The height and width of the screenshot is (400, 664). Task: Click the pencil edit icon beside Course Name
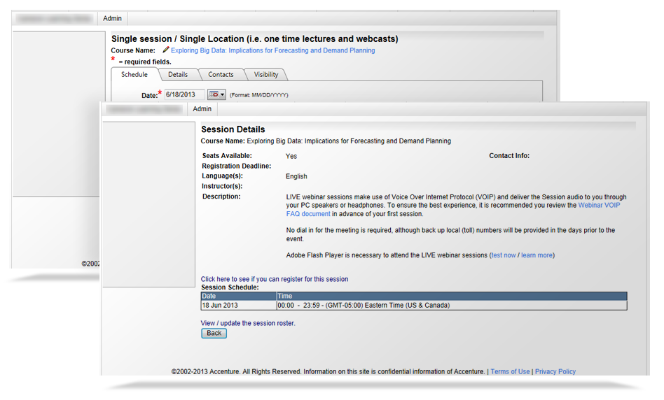click(166, 50)
